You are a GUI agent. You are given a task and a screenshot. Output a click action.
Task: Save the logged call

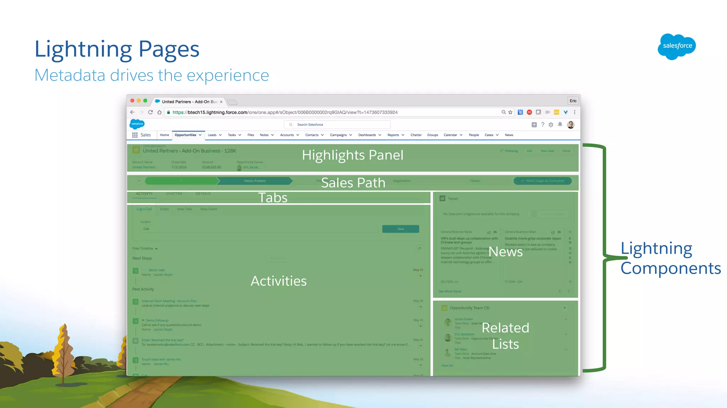coord(400,229)
